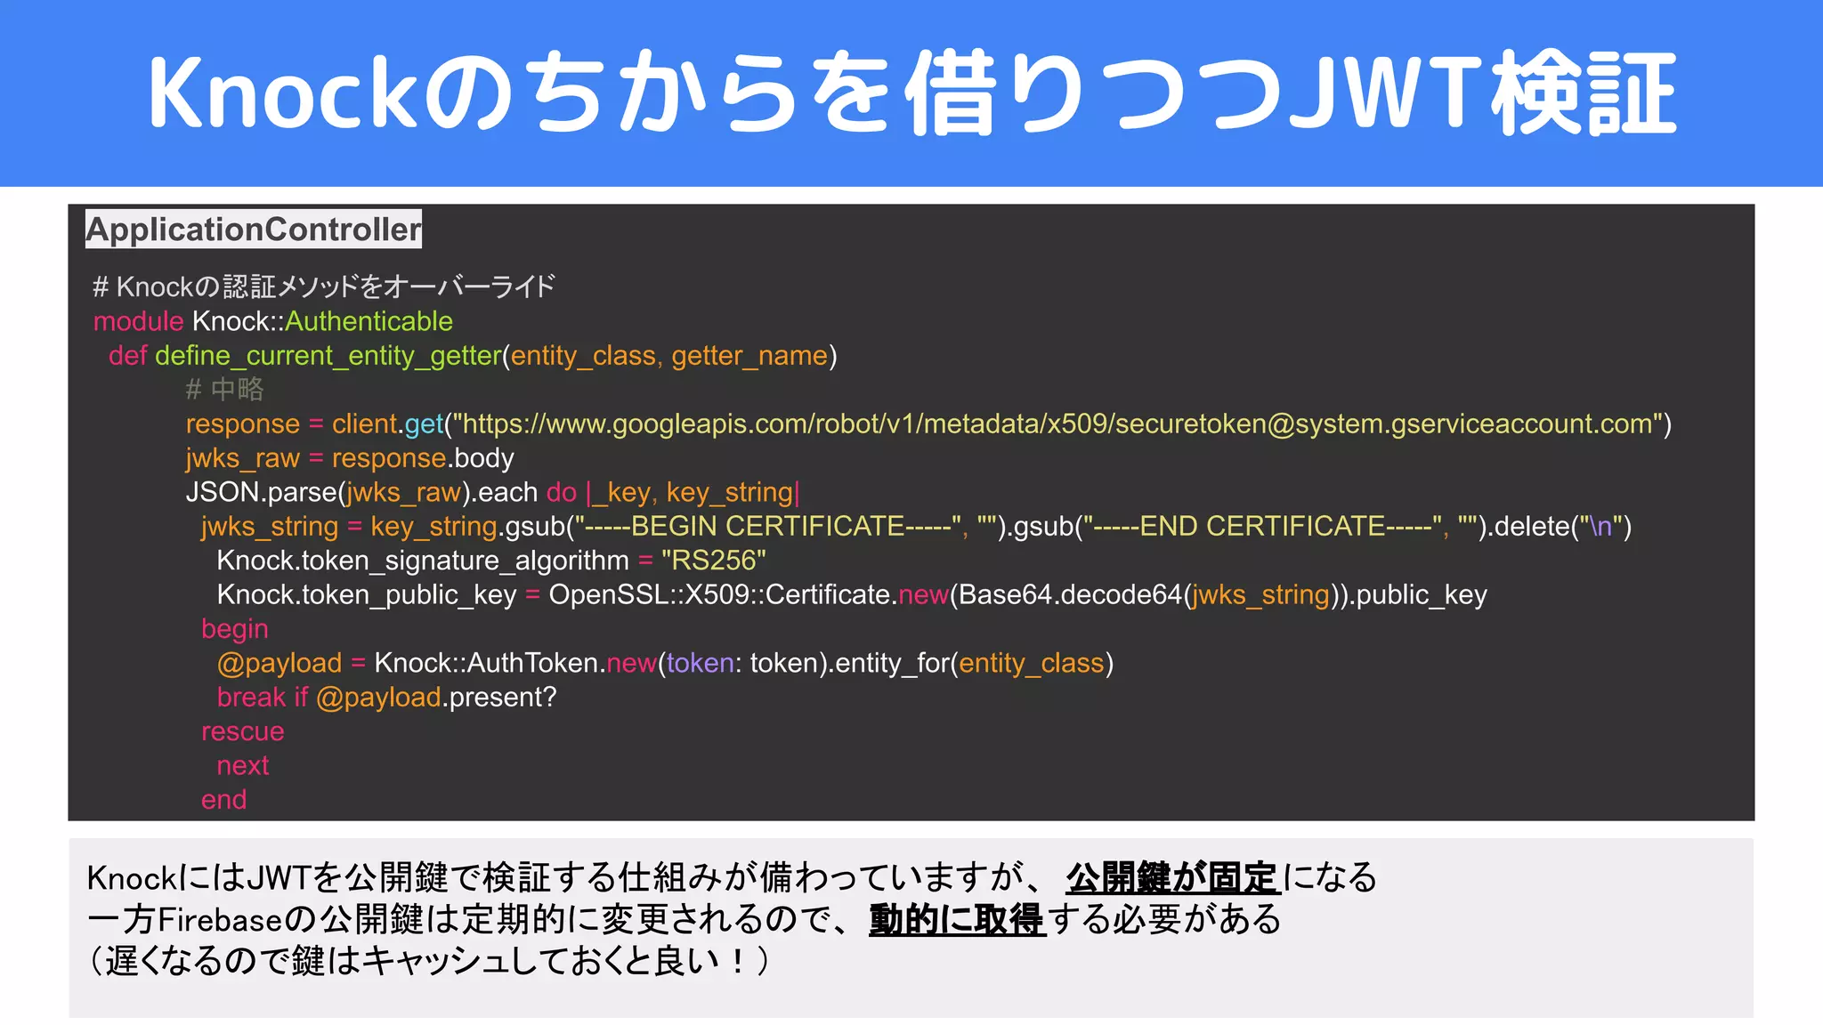The height and width of the screenshot is (1025, 1823).
Task: Click the final 'end' keyword
Action: coord(223,800)
